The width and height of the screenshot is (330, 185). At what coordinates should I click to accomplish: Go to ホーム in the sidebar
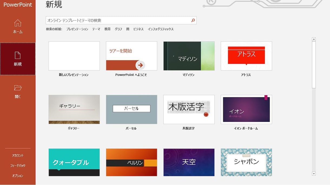click(x=18, y=26)
